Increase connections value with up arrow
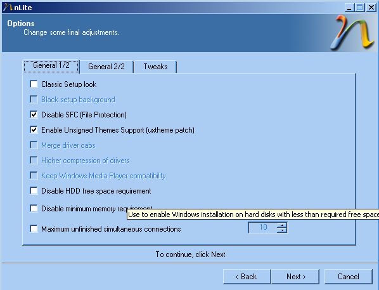 (x=282, y=225)
